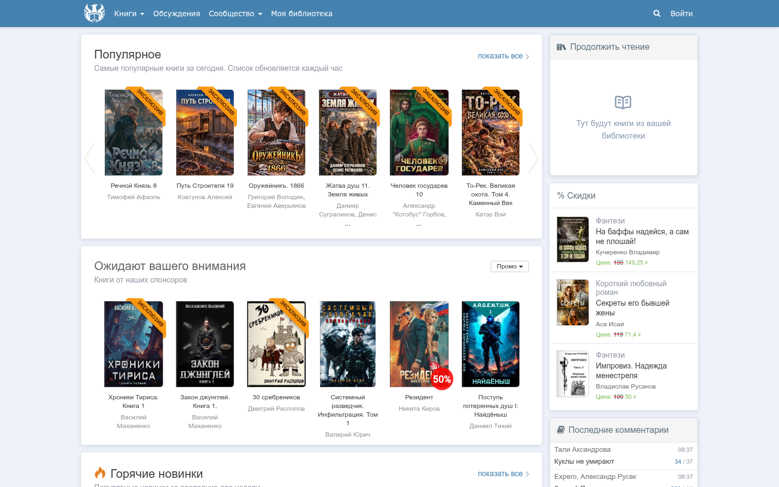
Task: Click the flame icon beside Горячие новинки
Action: [x=100, y=473]
